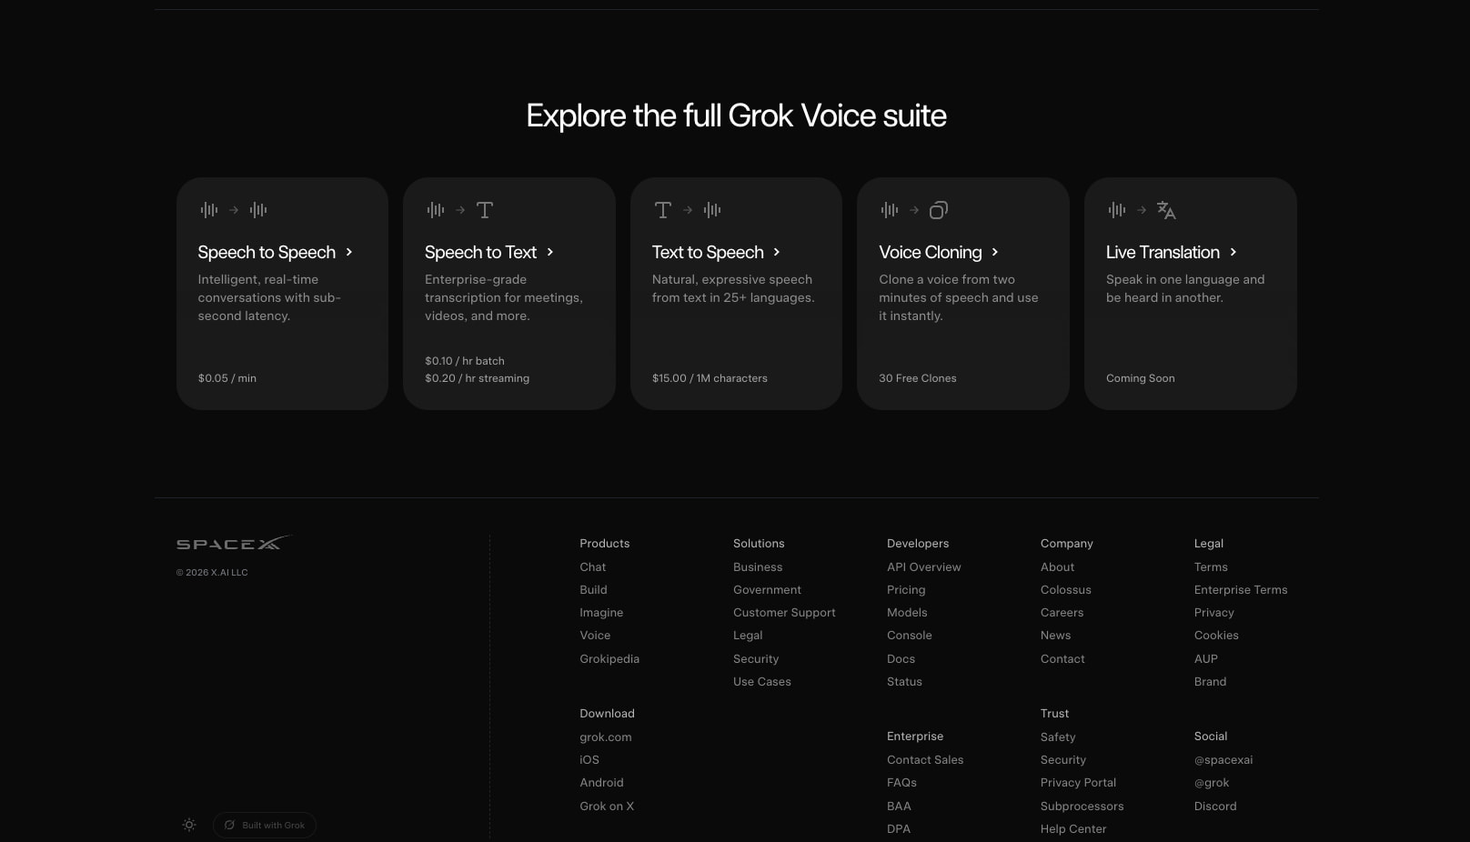Open Safety under Trust
This screenshot has width=1470, height=842.
click(1058, 737)
